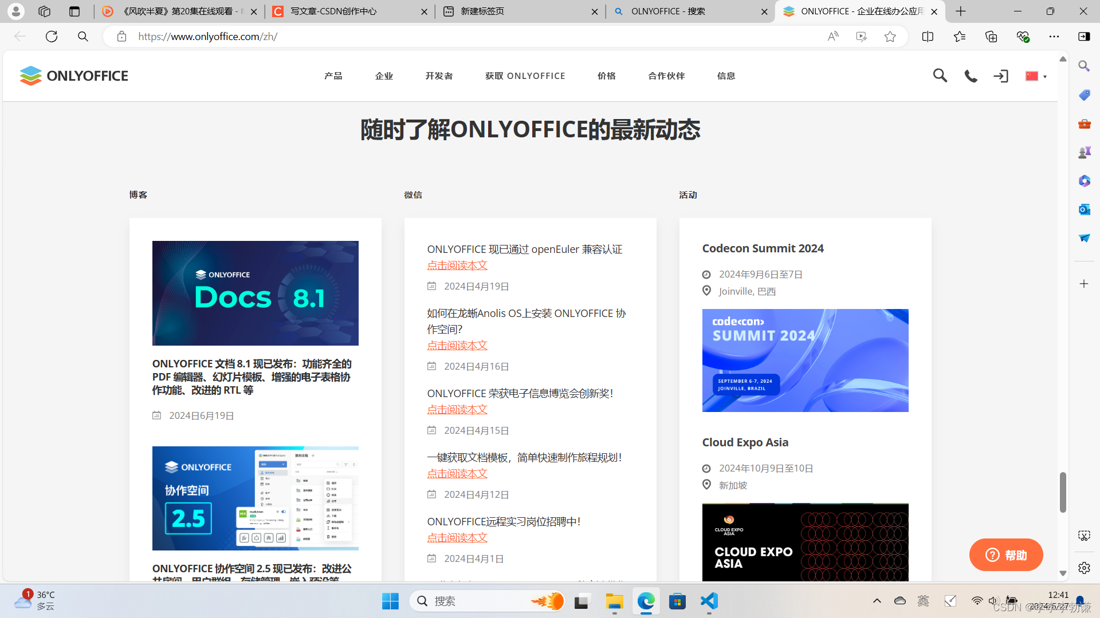1100x618 pixels.
Task: Open the language flag dropdown
Action: point(1036,76)
